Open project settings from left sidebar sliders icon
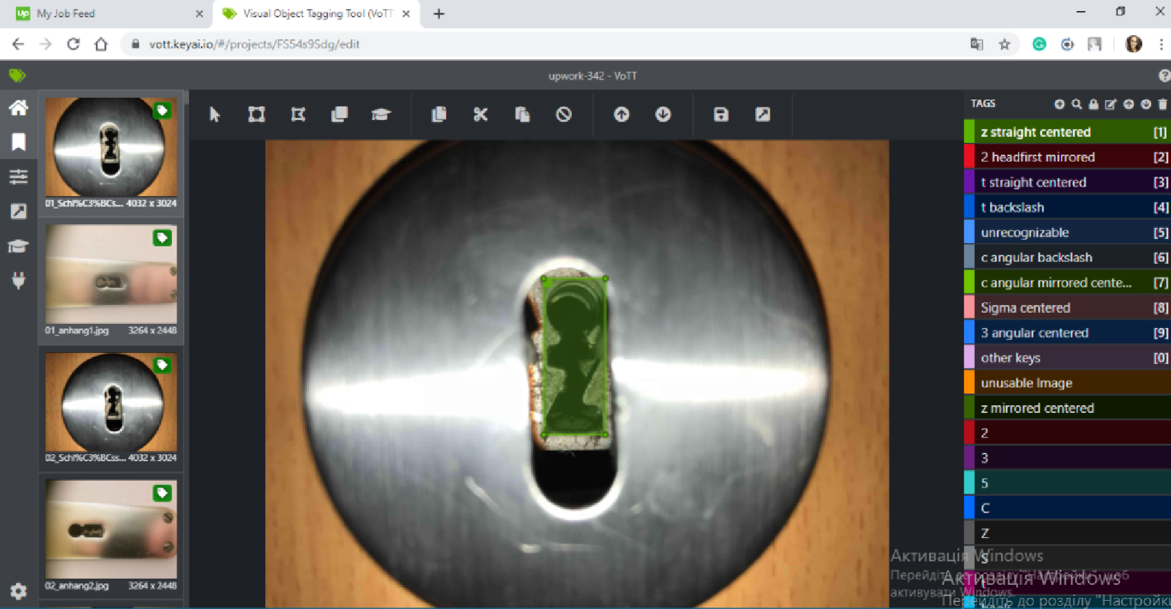 (x=19, y=177)
